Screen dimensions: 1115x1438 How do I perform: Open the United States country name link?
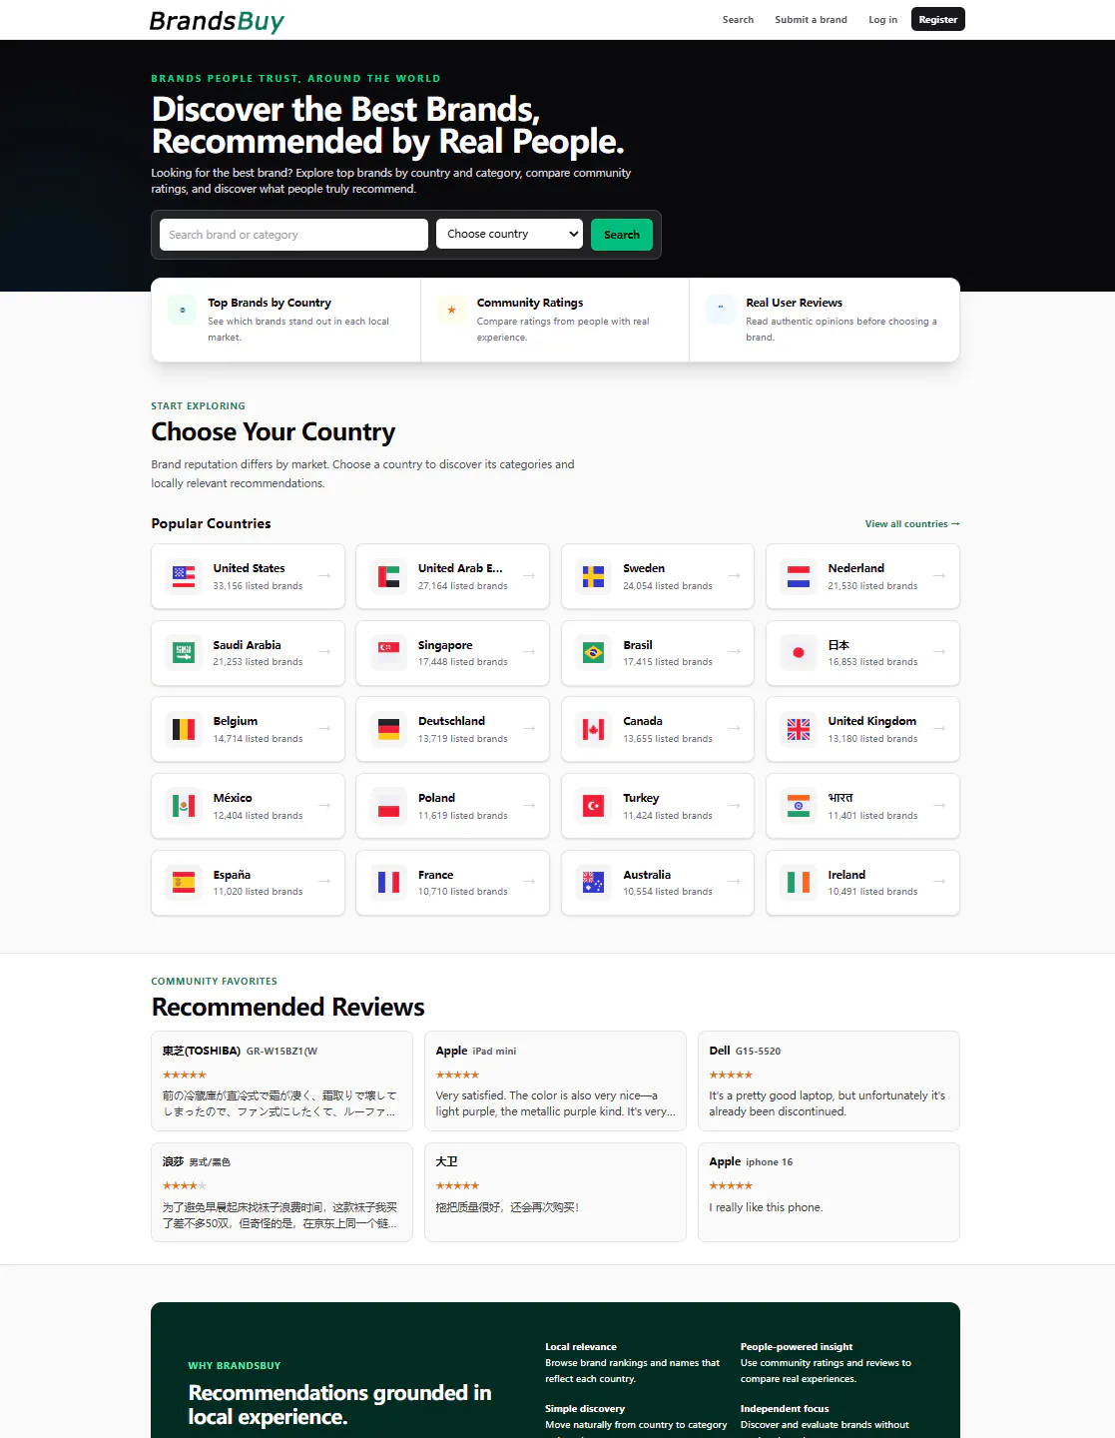pyautogui.click(x=249, y=568)
